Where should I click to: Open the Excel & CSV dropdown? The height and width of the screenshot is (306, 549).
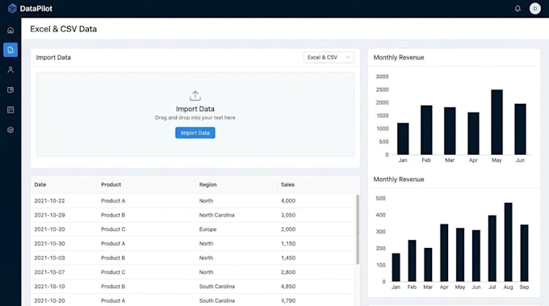coord(329,57)
